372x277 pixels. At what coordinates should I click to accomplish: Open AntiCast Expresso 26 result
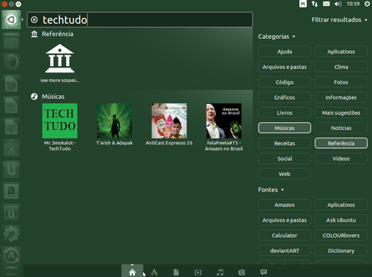tap(169, 124)
